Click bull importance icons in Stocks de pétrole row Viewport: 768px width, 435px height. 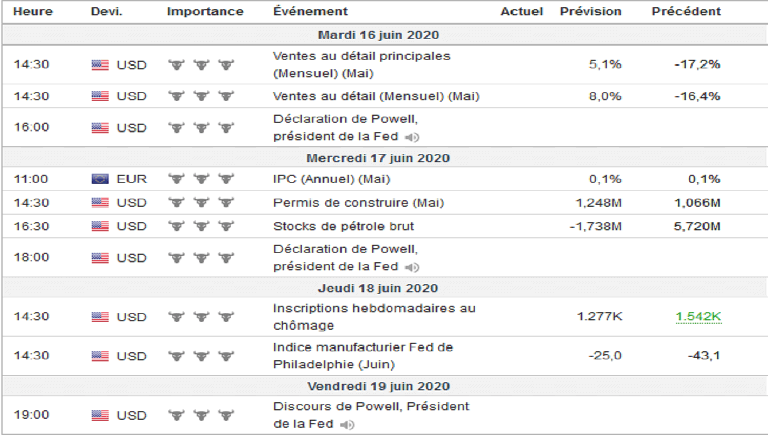201,226
